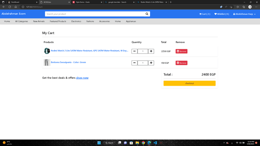Click the address bar URL
This screenshot has width=260, height=146.
coord(34,7)
